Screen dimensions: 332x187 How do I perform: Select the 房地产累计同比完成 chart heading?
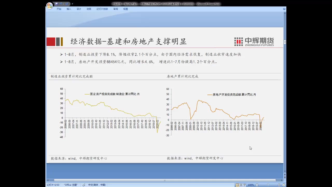point(183,76)
